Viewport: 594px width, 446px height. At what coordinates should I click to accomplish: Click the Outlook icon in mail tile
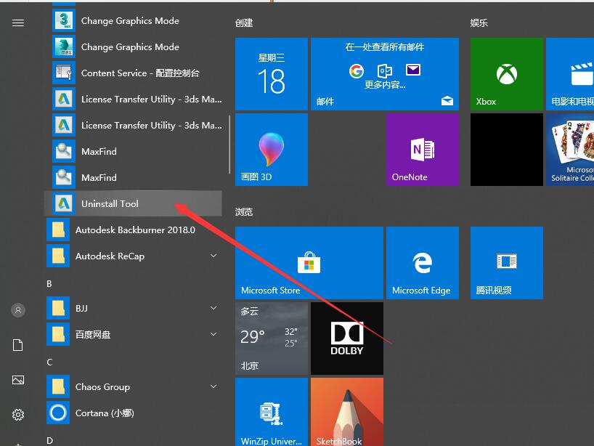tap(385, 70)
